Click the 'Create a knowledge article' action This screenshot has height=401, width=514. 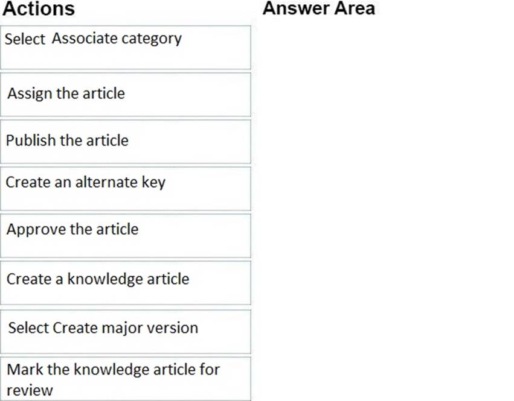(x=125, y=282)
